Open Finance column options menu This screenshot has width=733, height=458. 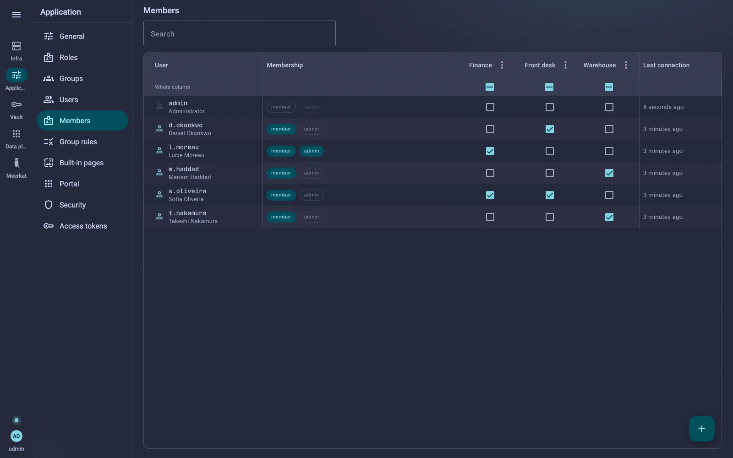502,65
